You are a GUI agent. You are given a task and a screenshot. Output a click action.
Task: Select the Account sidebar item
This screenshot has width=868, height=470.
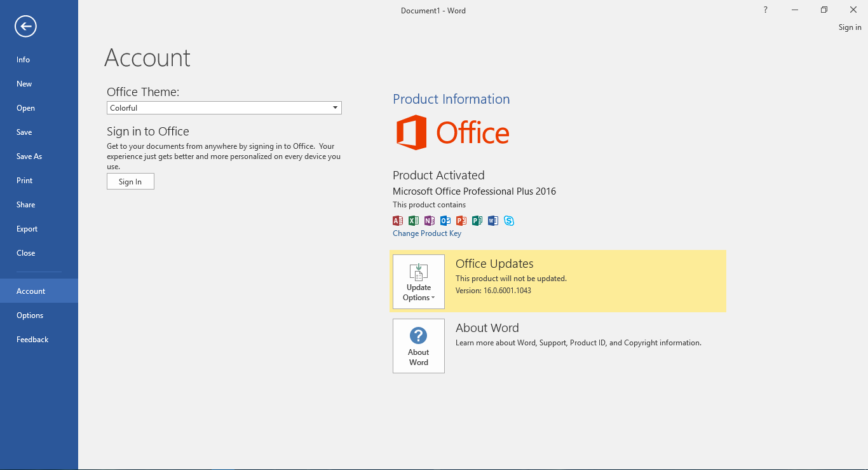(x=39, y=291)
